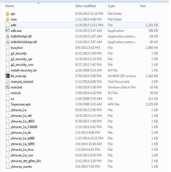This screenshot has width=171, height=172.
Task: Select the api folder icon
Action: coord(8,13)
